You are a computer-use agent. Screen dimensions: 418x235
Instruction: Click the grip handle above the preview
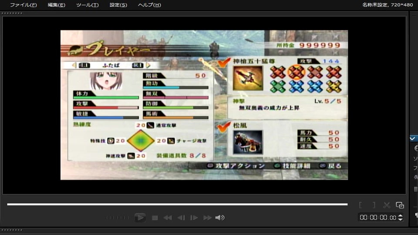click(x=12, y=13)
